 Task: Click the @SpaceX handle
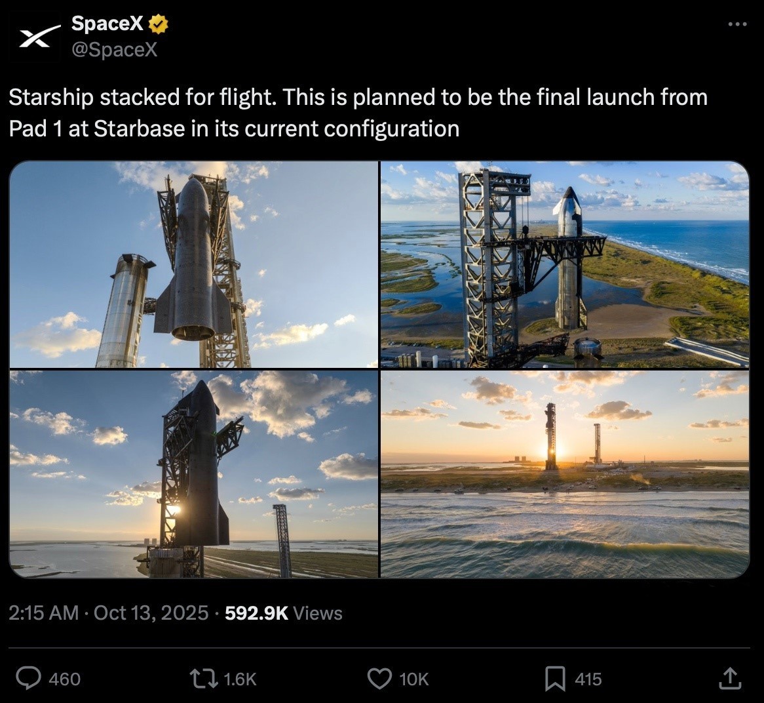pyautogui.click(x=113, y=50)
